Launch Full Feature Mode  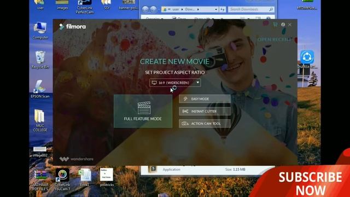tap(143, 111)
